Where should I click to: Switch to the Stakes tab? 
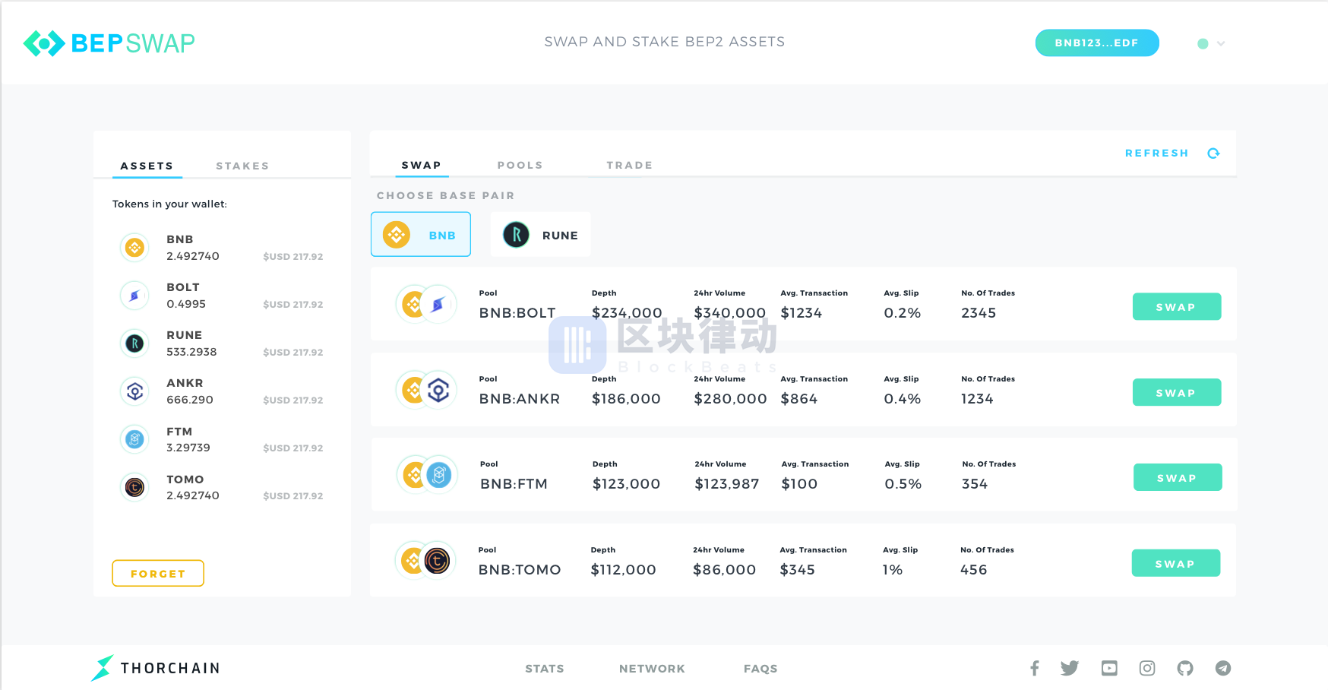tap(242, 166)
